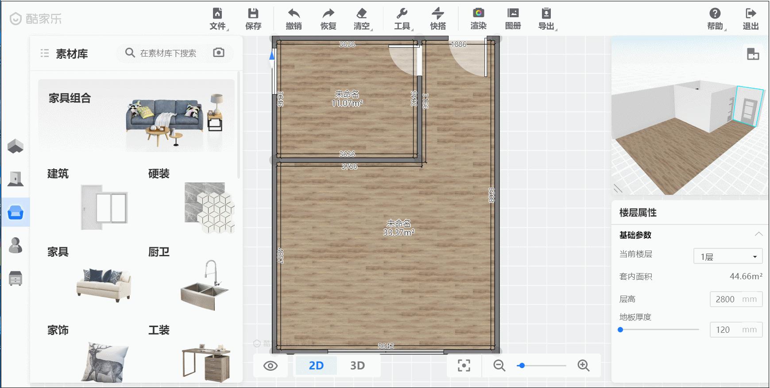Click the 层高 2800 input field
The height and width of the screenshot is (388, 770).
(736, 299)
